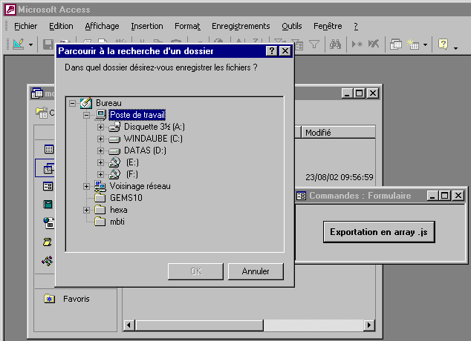The width and height of the screenshot is (471, 341).
Task: Open the toolbar options arrow at far right
Action: (x=455, y=48)
